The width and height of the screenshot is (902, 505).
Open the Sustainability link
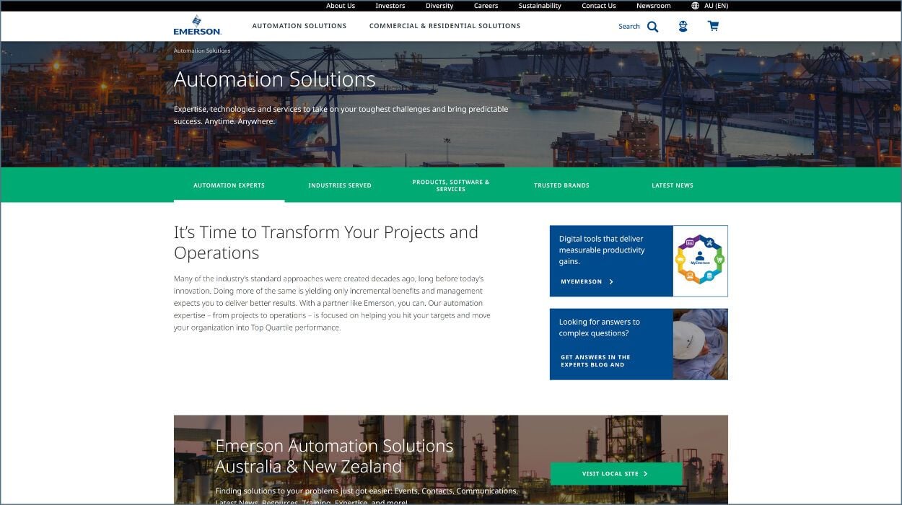(540, 6)
